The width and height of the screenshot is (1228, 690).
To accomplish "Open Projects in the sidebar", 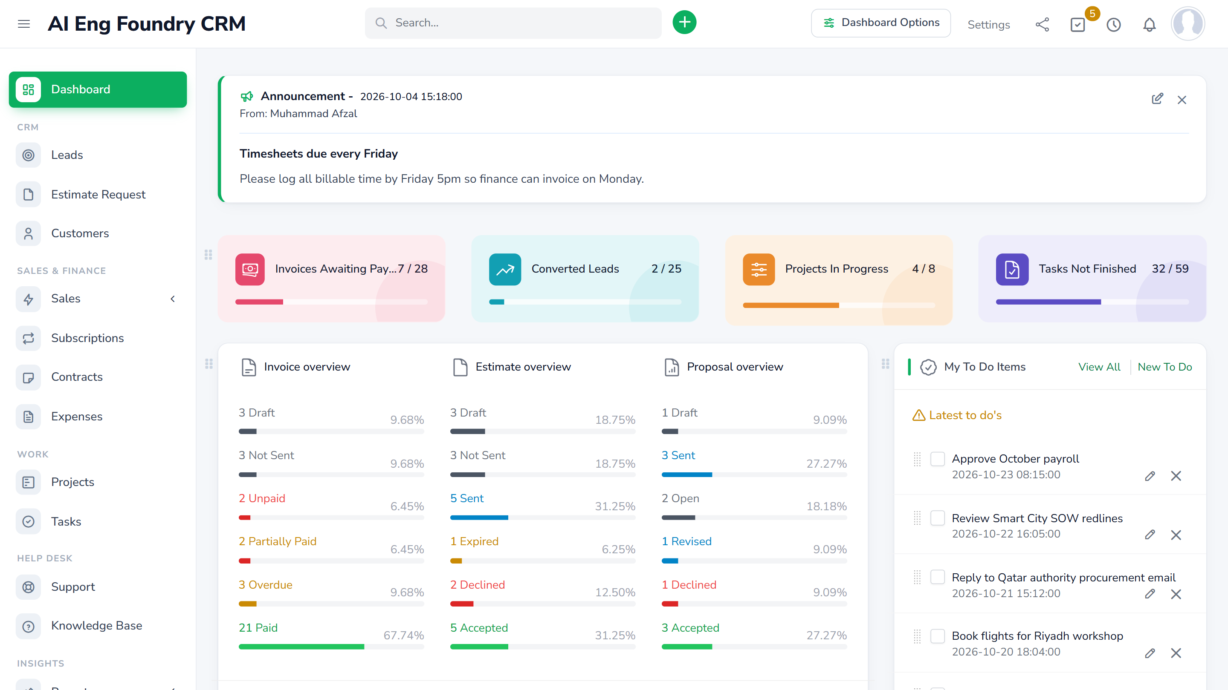I will pos(98,483).
